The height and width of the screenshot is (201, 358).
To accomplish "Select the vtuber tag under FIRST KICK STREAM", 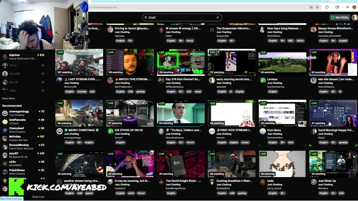I will (x=245, y=142).
